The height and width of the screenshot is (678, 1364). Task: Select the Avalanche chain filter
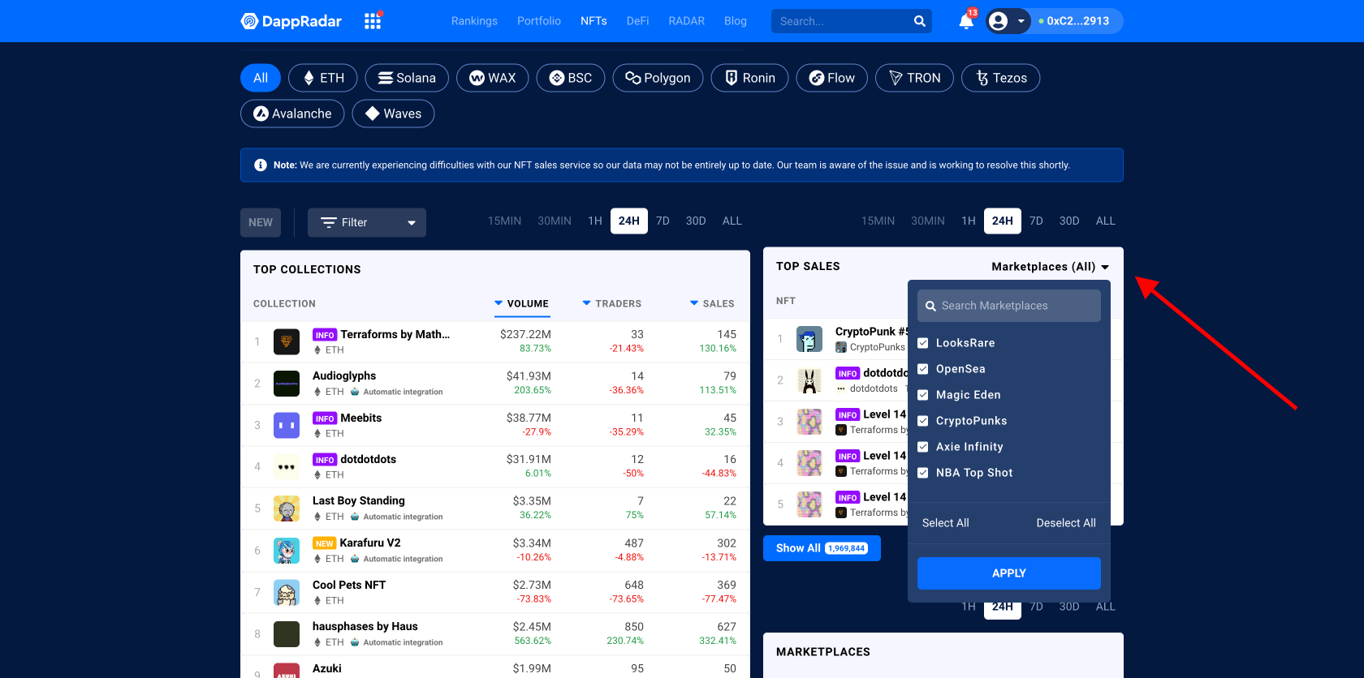point(292,114)
